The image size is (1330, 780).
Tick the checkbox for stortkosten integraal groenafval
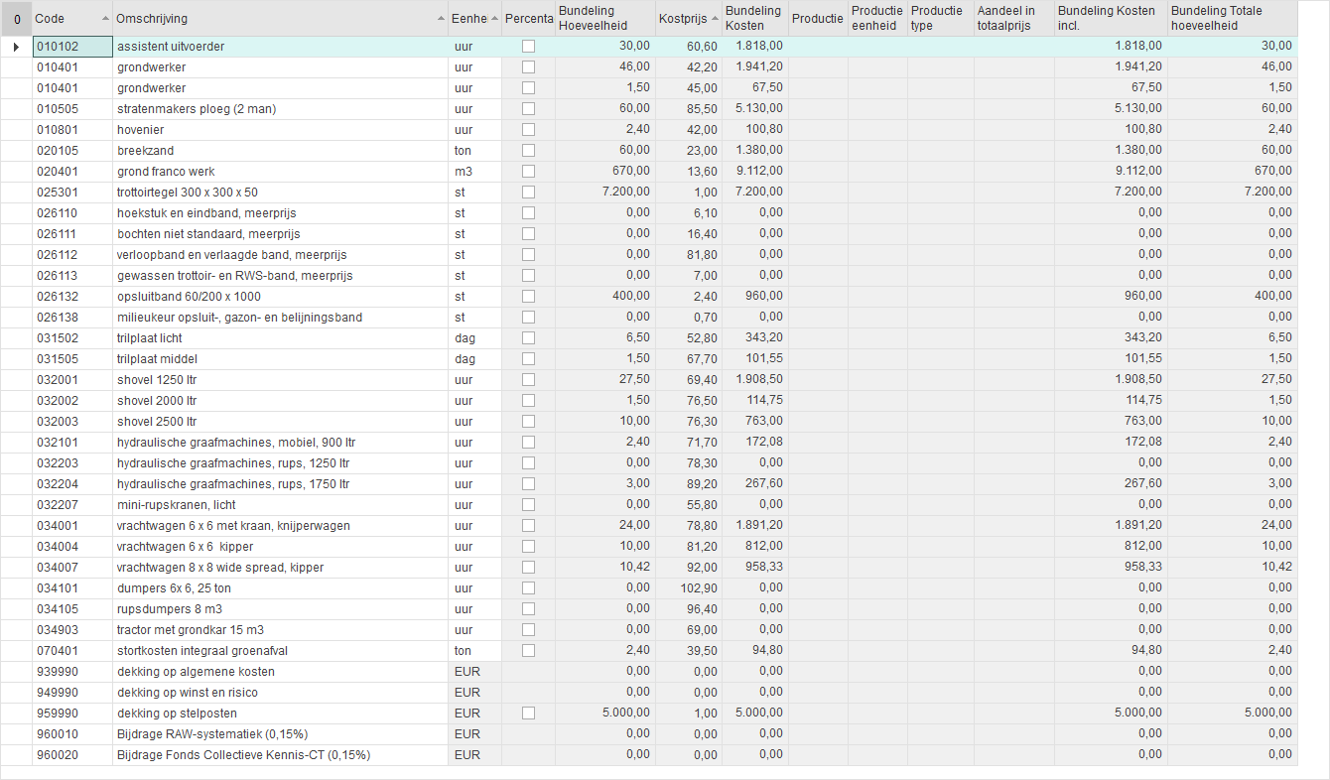pyautogui.click(x=528, y=651)
